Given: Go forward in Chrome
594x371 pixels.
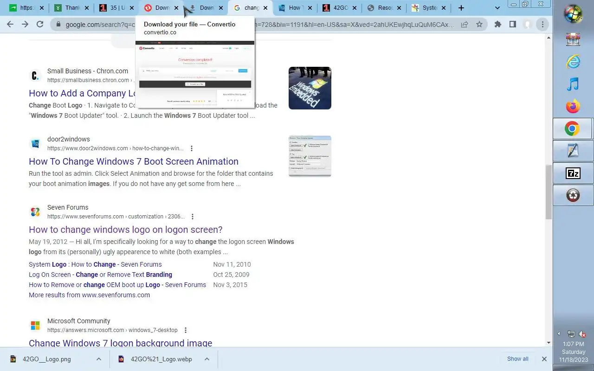Looking at the screenshot, I should (x=25, y=24).
